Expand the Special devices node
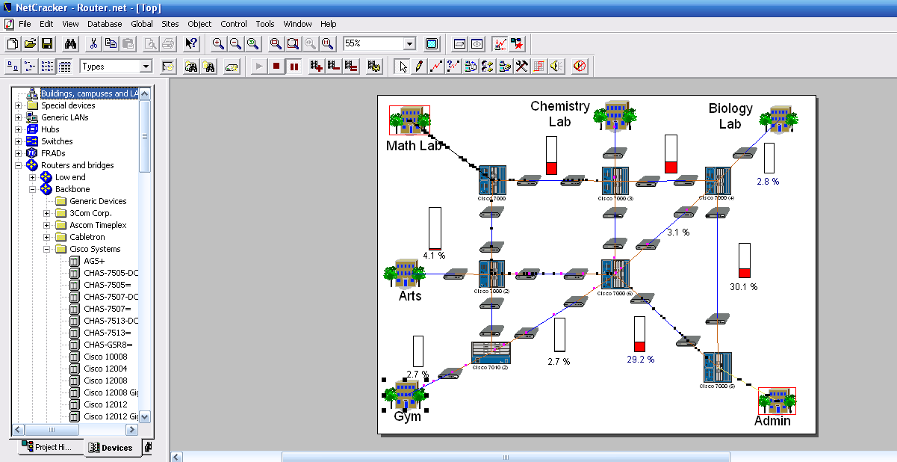The width and height of the screenshot is (897, 462). (x=18, y=105)
